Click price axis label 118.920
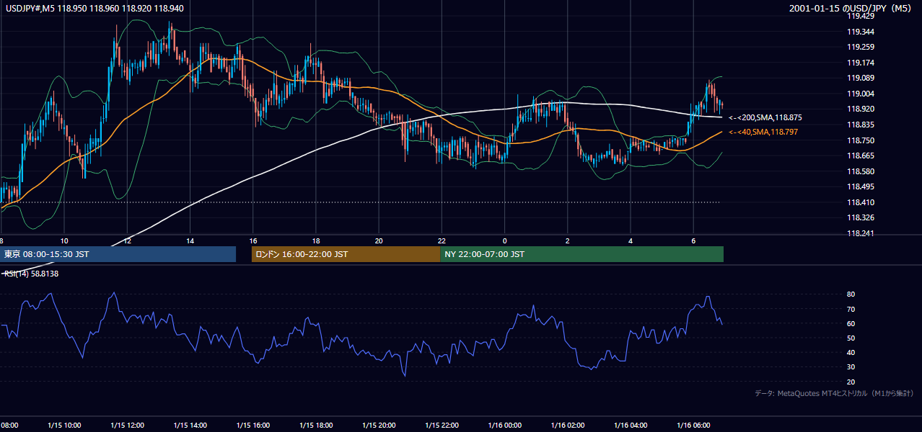Image resolution: width=922 pixels, height=432 pixels. (861, 109)
